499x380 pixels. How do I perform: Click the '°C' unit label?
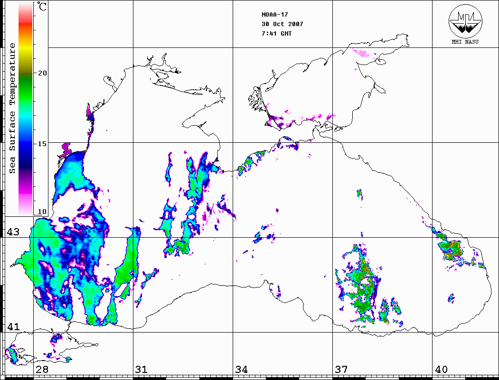[41, 7]
